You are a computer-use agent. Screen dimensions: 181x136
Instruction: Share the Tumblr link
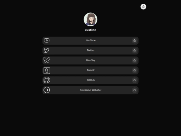pos(134,70)
